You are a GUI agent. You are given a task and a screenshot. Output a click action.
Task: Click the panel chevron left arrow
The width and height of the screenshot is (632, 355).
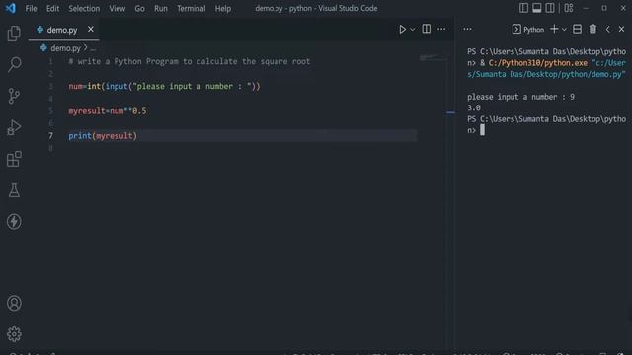(608, 29)
